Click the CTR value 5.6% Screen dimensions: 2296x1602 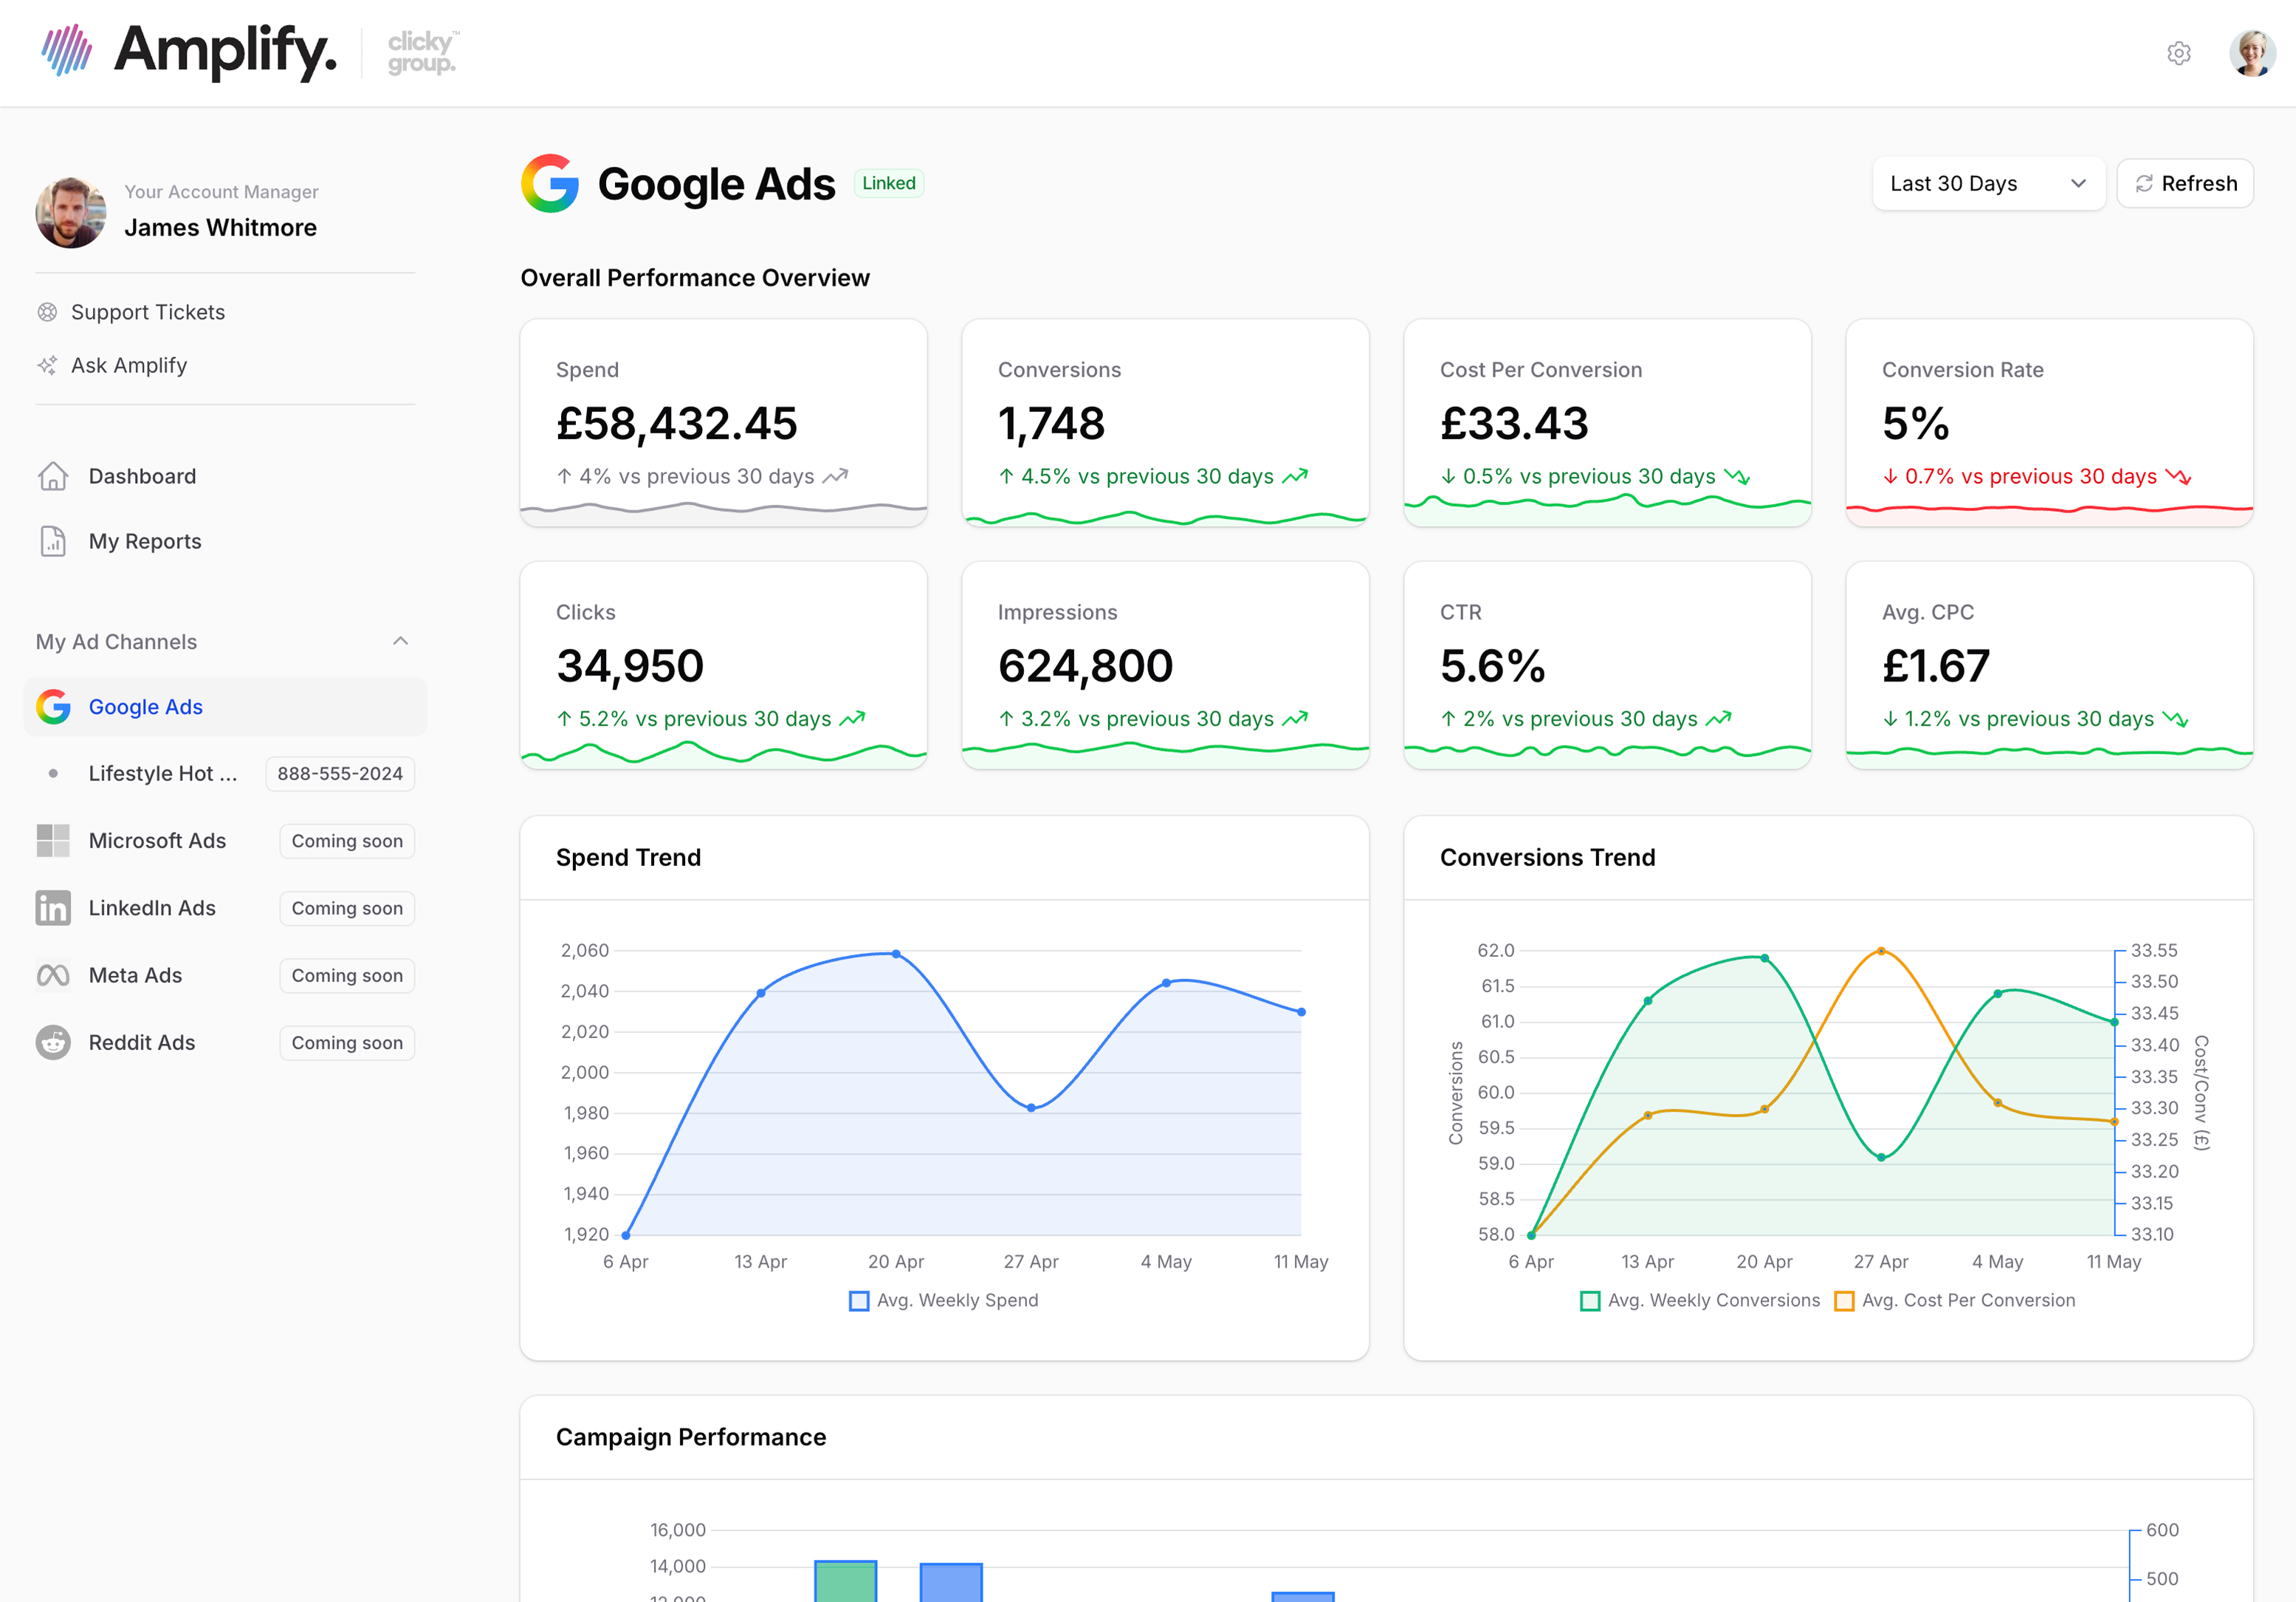click(1493, 666)
